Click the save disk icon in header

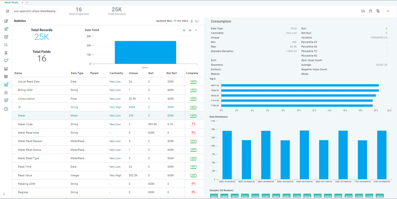[x=371, y=11]
